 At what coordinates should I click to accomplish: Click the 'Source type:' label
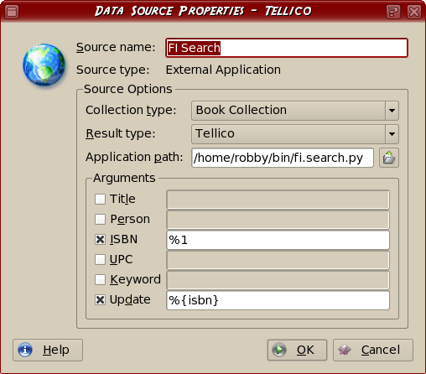pos(113,70)
